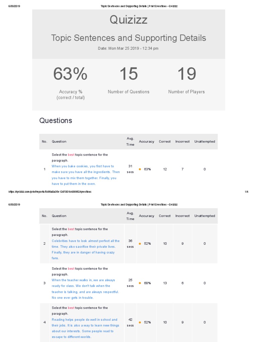Click the quiz date Mon Mar 25 2019
257x342 pixels.
click(128, 48)
